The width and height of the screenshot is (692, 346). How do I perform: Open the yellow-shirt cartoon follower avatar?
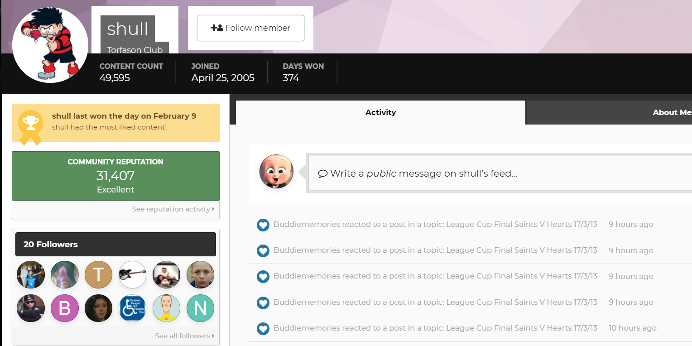point(166,308)
